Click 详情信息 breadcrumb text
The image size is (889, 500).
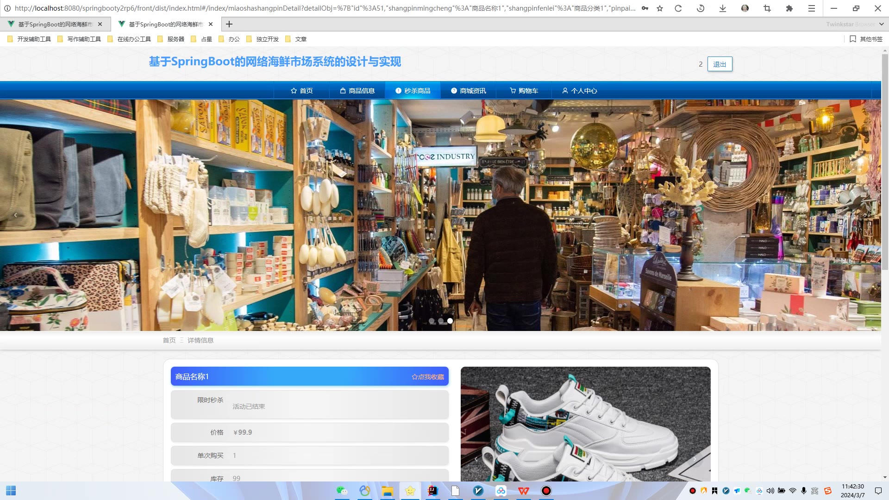click(x=200, y=340)
